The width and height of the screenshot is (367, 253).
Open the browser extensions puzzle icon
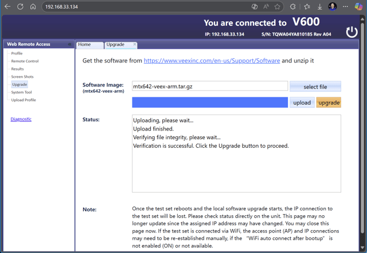pos(293,6)
